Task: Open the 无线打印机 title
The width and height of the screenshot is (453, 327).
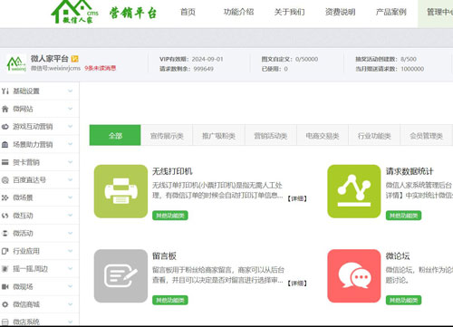Action: pyautogui.click(x=172, y=171)
